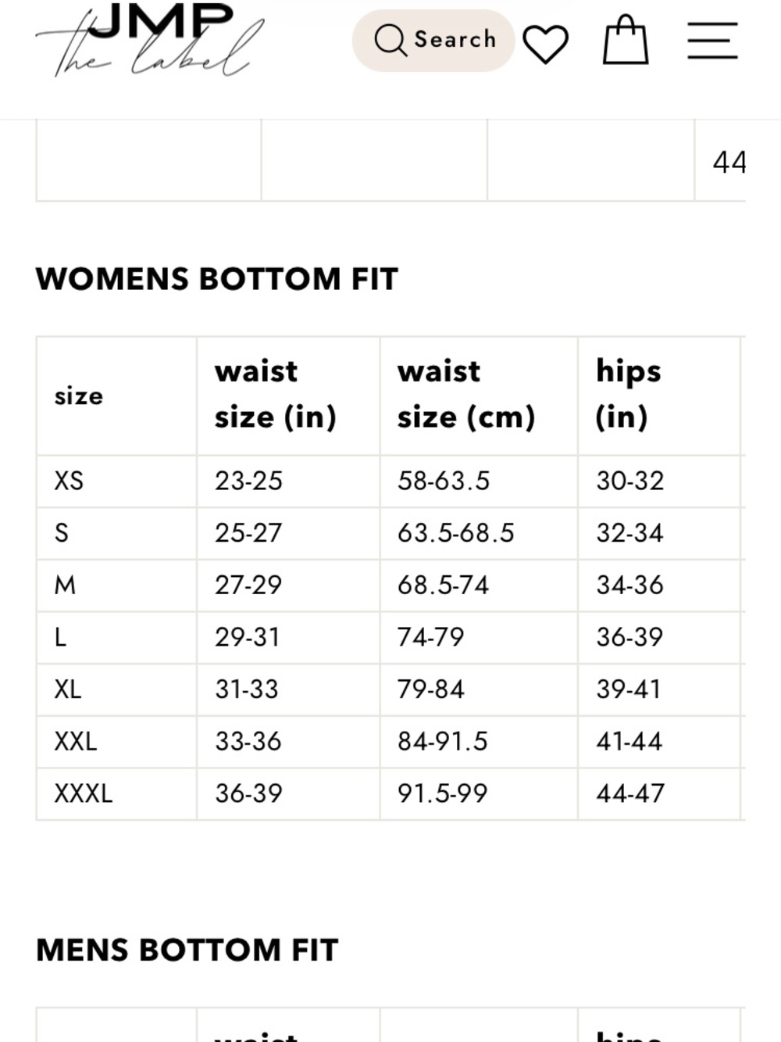The image size is (781, 1042).
Task: Click the WOMENS BOTTOM FIT heading
Action: coord(217,280)
